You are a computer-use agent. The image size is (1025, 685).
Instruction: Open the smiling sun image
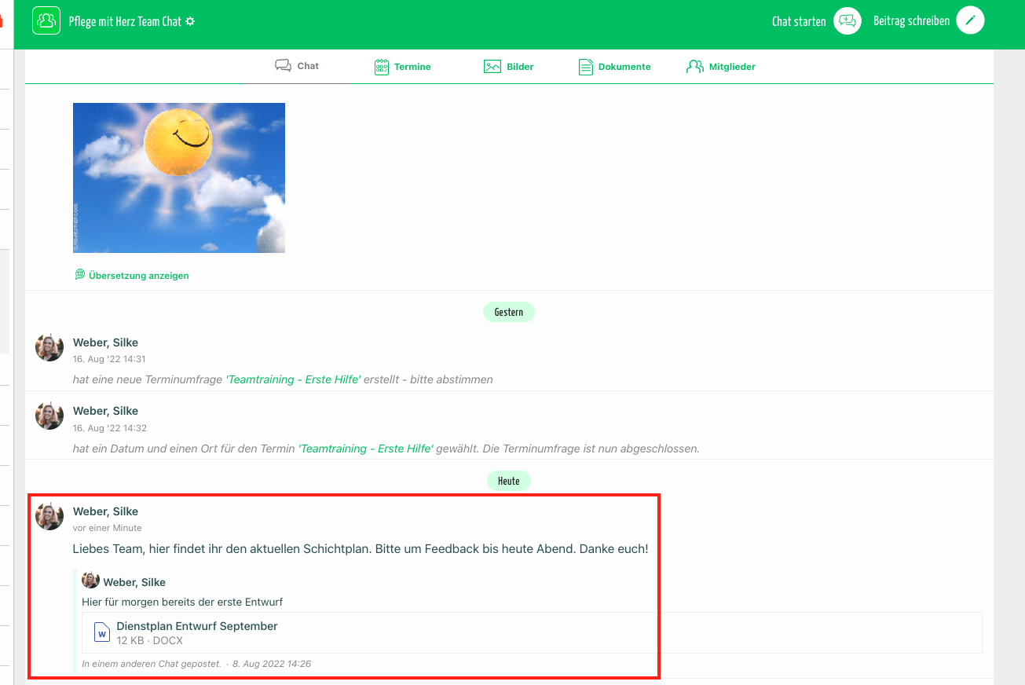179,178
